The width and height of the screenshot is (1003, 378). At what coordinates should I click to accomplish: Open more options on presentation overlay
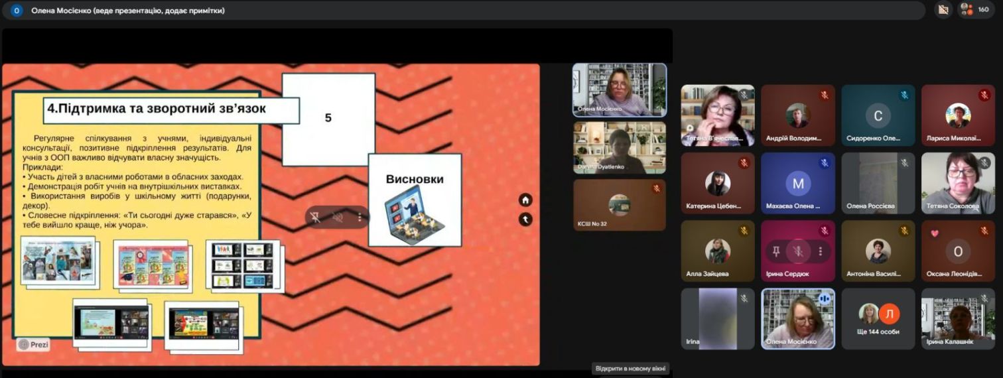point(360,217)
